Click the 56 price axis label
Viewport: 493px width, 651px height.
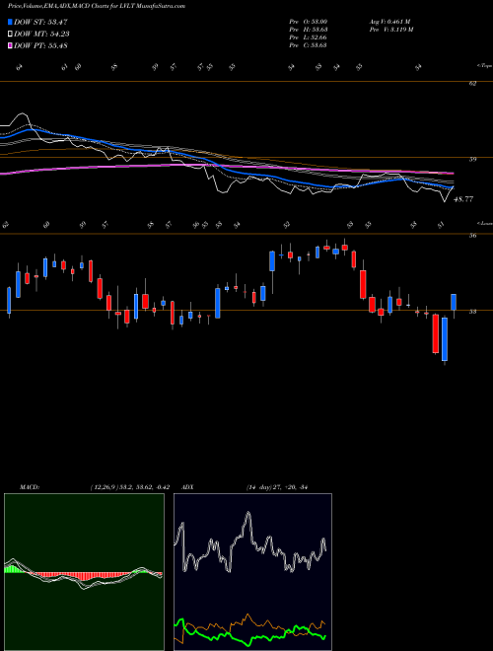coord(472,236)
